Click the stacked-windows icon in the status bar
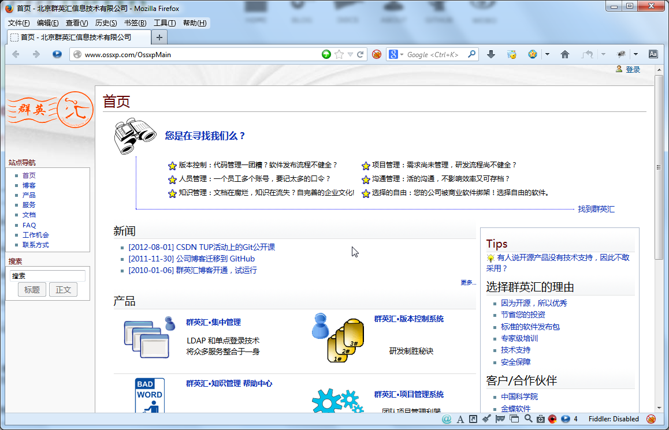This screenshot has height=430, width=669. (x=514, y=419)
